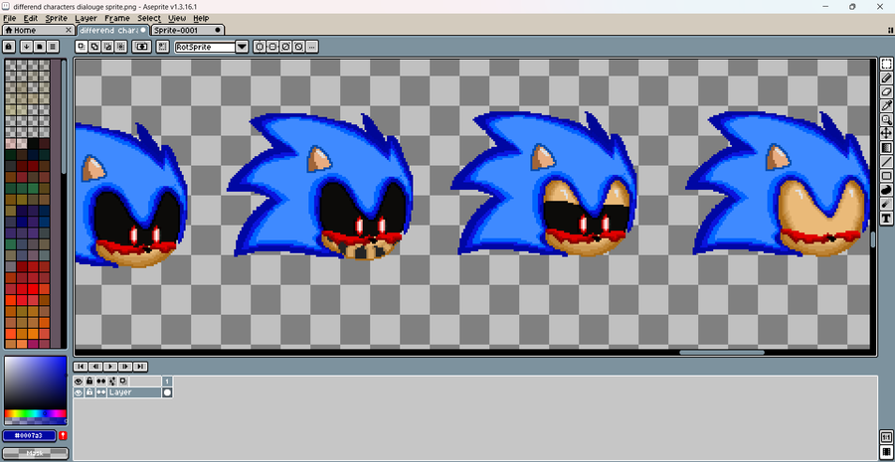Click Add to selection mode icon

point(94,47)
